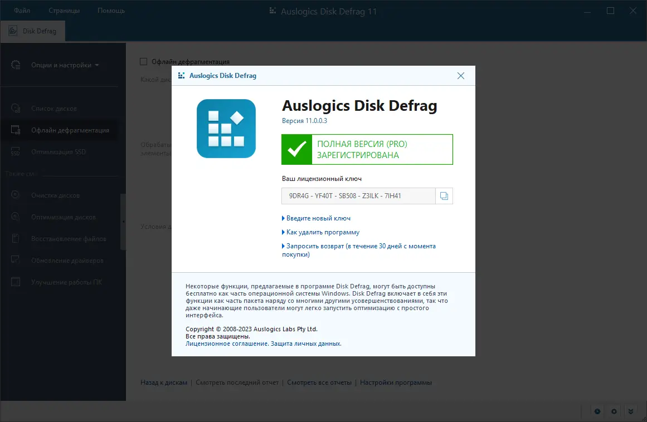Collapse the sidebar with the arrow handle

[x=123, y=222]
